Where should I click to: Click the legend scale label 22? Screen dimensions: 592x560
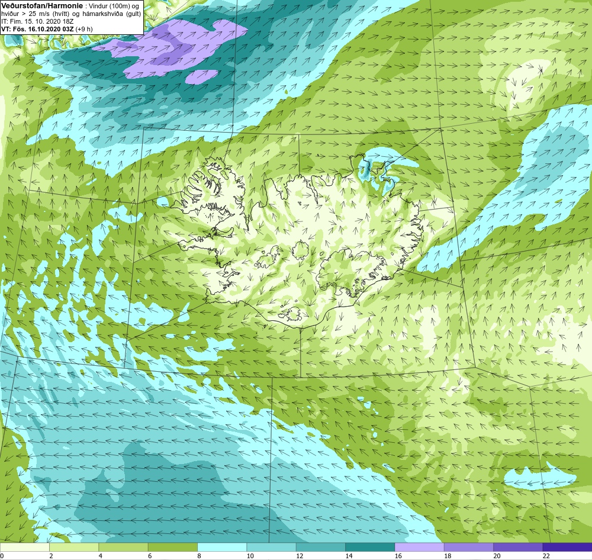546,556
